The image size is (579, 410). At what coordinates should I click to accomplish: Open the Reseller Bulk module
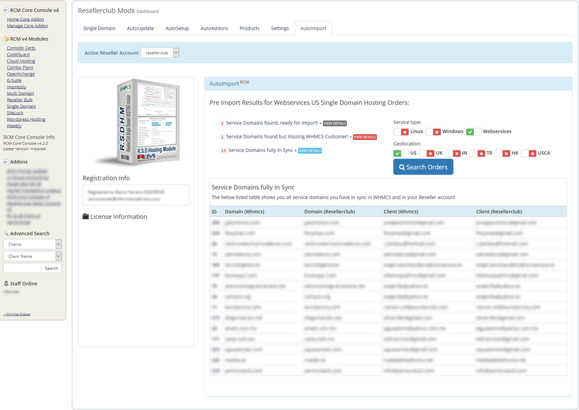tap(20, 100)
